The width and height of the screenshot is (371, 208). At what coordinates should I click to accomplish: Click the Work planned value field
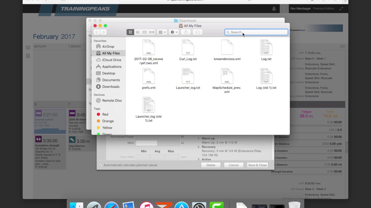(147, 143)
